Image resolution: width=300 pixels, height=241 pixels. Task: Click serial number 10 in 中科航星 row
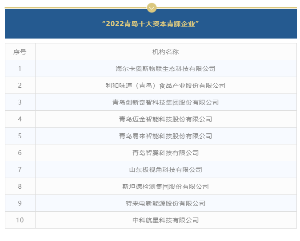20,220
